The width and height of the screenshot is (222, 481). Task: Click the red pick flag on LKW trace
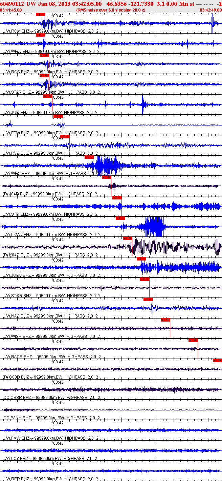120,218
